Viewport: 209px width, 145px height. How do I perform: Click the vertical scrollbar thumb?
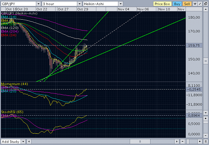click(x=206, y=61)
